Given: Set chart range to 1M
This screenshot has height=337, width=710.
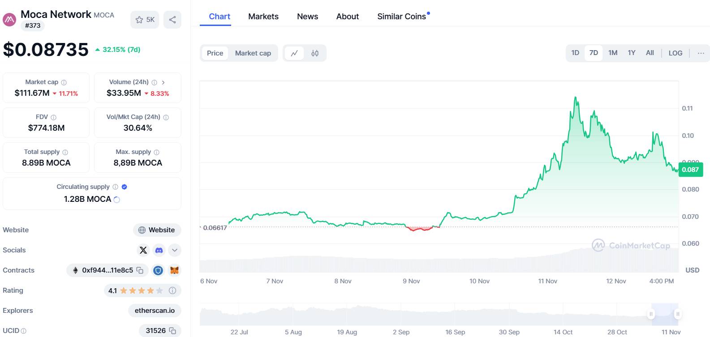Looking at the screenshot, I should (x=613, y=53).
